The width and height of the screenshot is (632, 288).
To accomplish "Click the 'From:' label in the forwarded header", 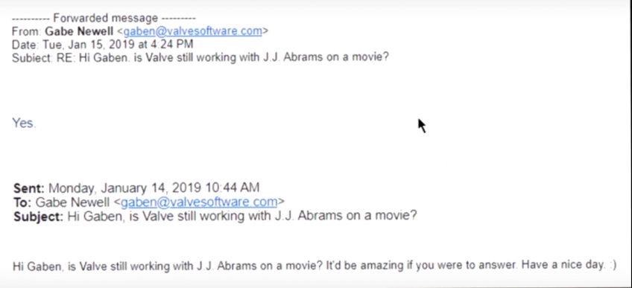I will [27, 31].
